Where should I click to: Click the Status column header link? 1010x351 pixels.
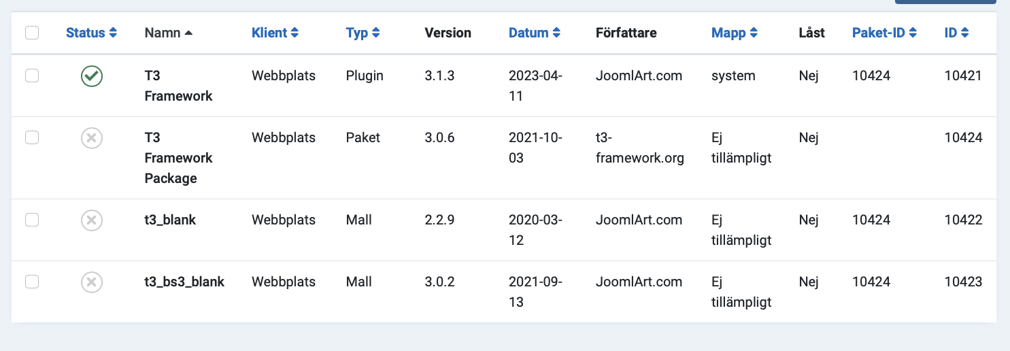pos(86,33)
